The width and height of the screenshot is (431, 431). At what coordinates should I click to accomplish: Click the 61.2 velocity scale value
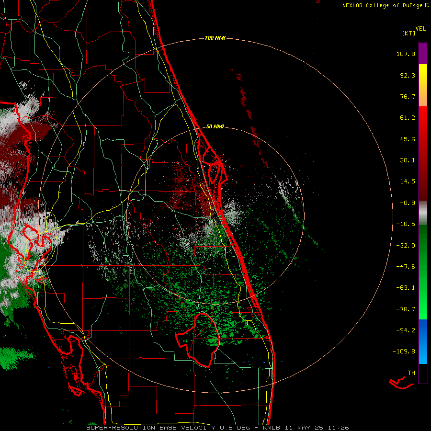click(x=408, y=118)
